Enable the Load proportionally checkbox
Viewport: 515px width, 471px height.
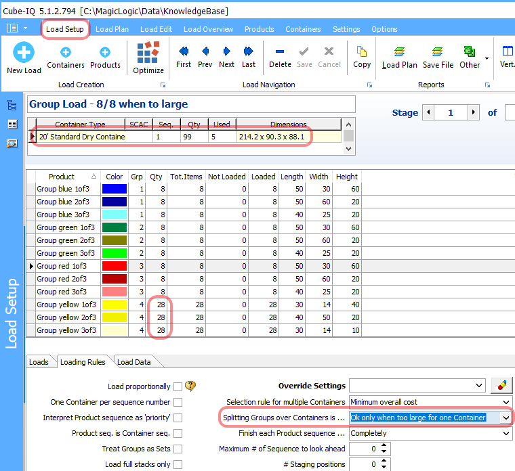178,387
